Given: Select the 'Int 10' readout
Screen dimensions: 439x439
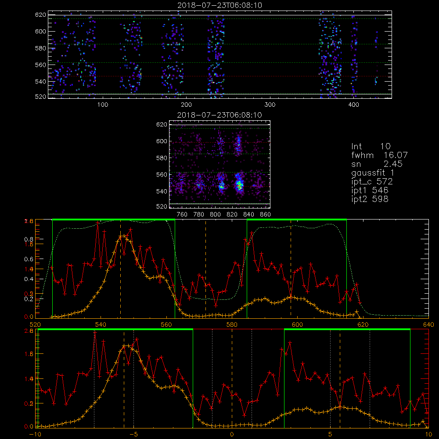Looking at the screenshot, I should click(371, 146).
